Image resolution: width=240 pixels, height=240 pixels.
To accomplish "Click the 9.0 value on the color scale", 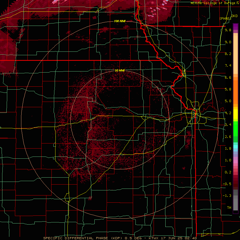I will (228, 42).
